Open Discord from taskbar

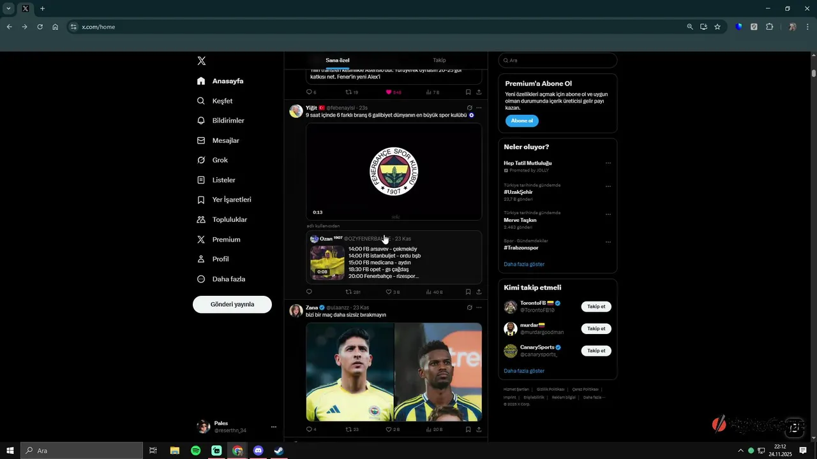click(x=258, y=451)
